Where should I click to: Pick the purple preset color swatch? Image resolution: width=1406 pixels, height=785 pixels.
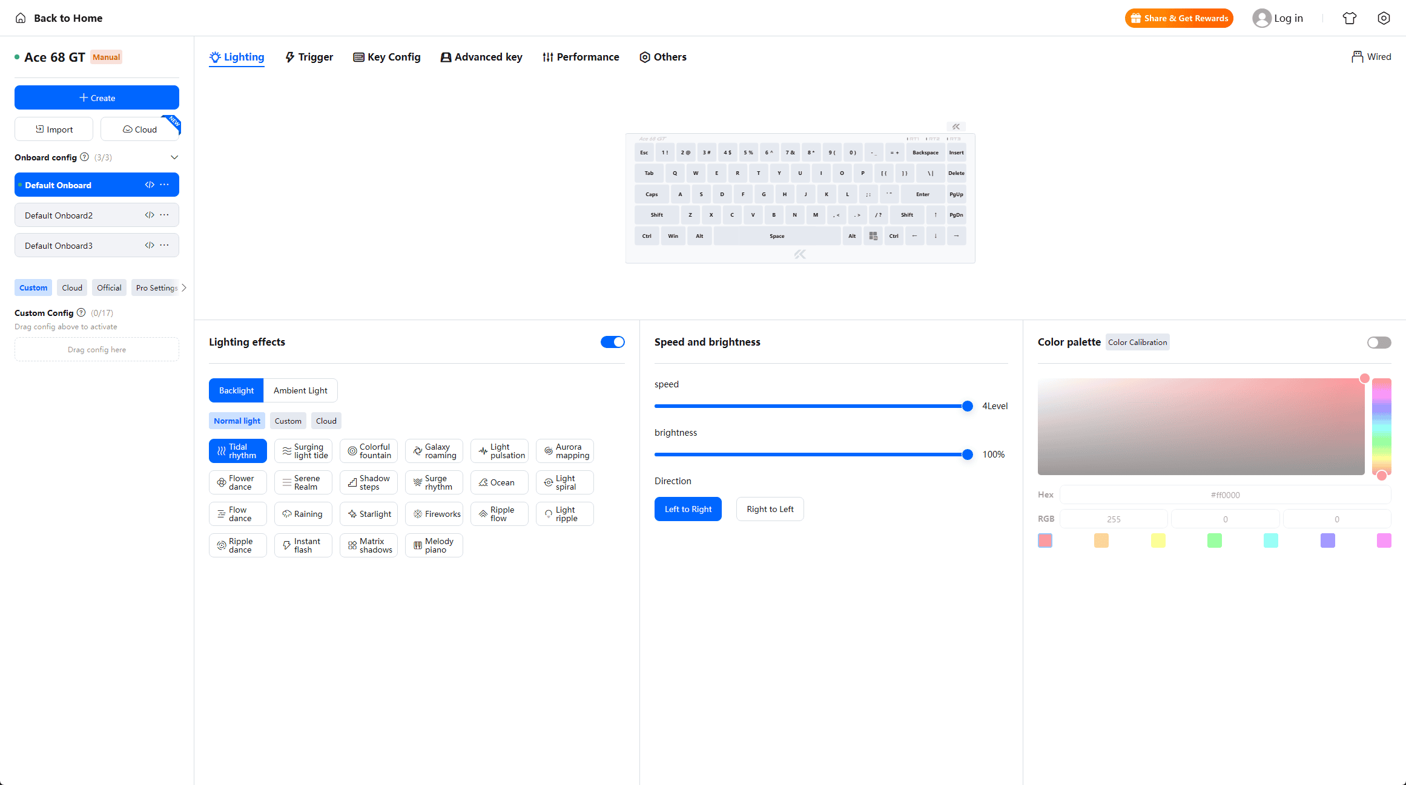point(1328,540)
